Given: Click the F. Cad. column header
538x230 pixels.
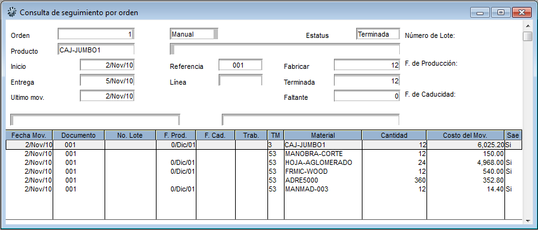Looking at the screenshot, I should click(215, 135).
